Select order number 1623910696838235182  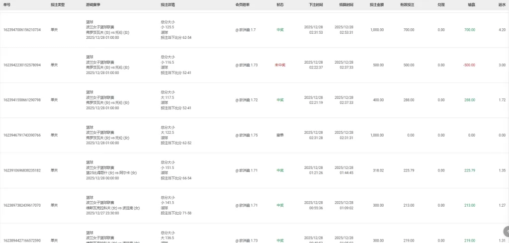point(22,170)
